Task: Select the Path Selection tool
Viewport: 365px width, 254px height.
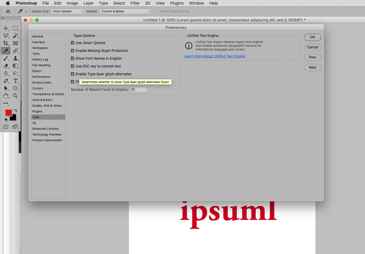Action: coord(5,88)
